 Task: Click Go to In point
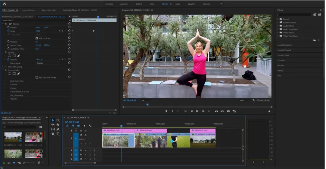(x=185, y=111)
